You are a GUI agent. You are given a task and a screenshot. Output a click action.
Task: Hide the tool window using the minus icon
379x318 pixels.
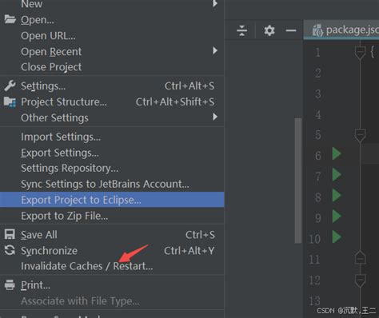291,30
